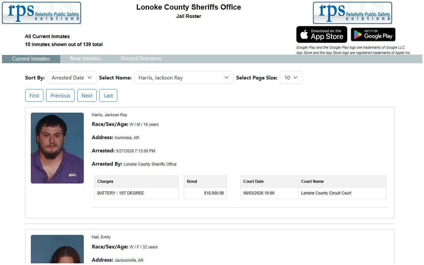Click the right RPS Relativity Public Safety logo
The width and height of the screenshot is (424, 265).
[x=352, y=13]
